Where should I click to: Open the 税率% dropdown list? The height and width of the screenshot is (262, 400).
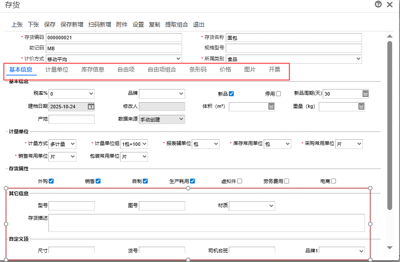(x=72, y=93)
